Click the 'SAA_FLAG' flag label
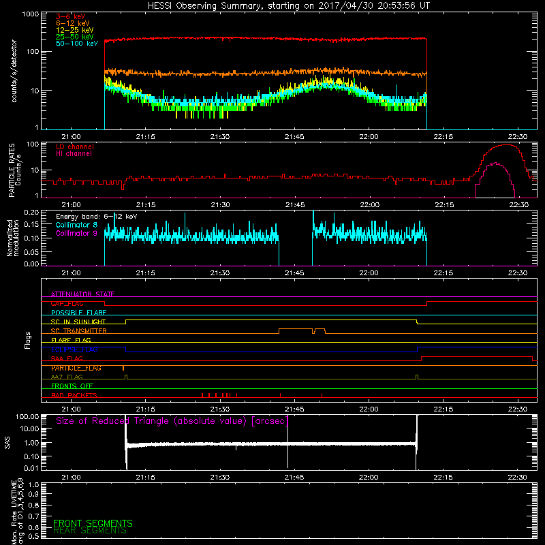This screenshot has width=545, height=545. [67, 359]
